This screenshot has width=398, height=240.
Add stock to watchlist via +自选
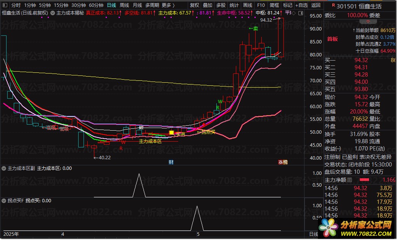301,5
